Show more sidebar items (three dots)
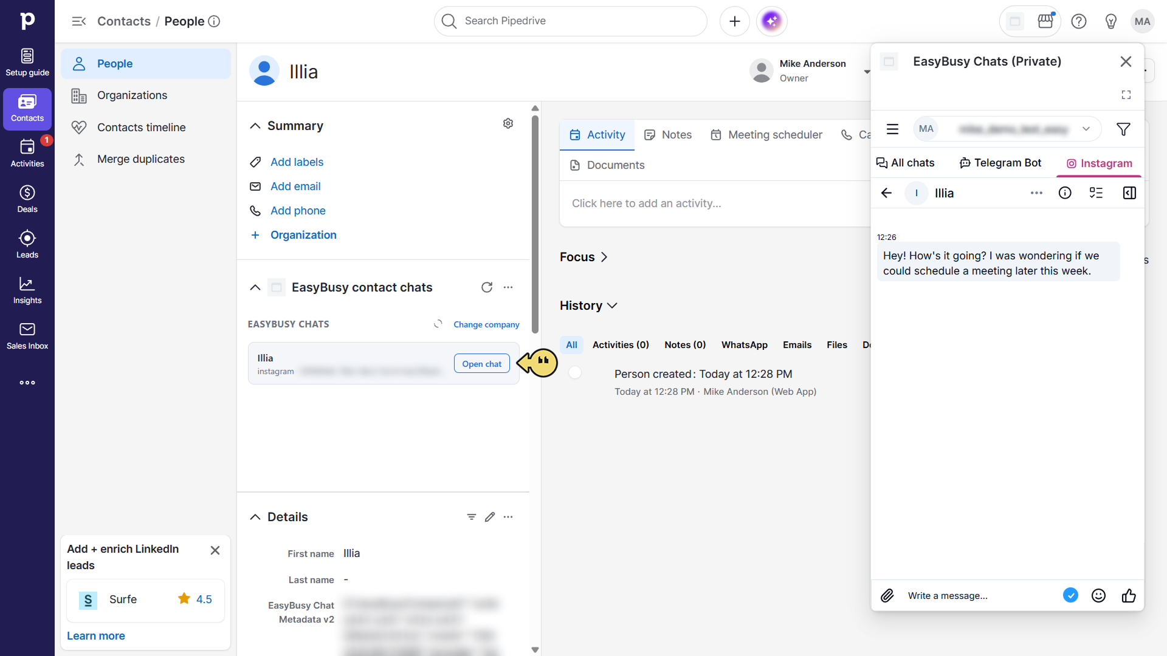The image size is (1167, 656). pos(27,383)
